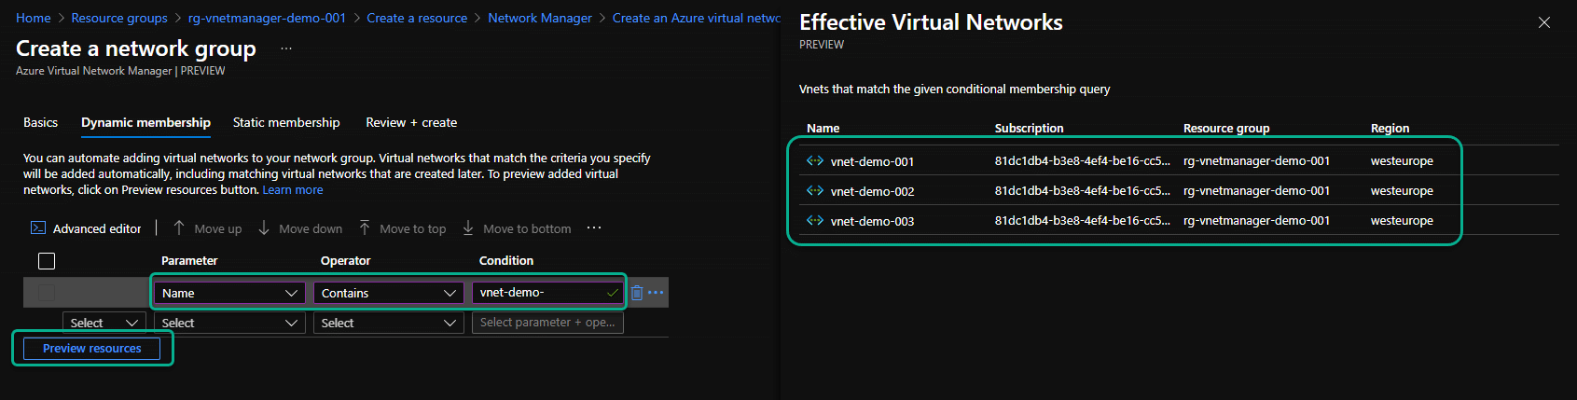1577x400 pixels.
Task: Select the Dynamic membership tab
Action: tap(145, 122)
